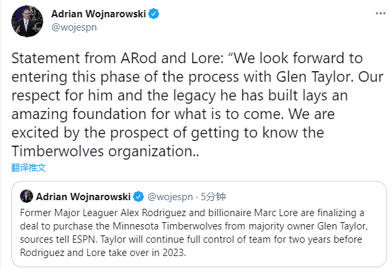The height and width of the screenshot is (270, 391).
Task: Click 'billionaire Marc Lore' in quoted tweet text
Action: [253, 213]
